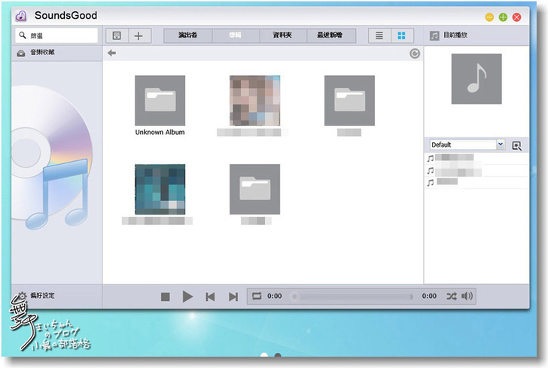This screenshot has height=368, width=548.
Task: Click the 目前播放 now playing icon
Action: (x=434, y=35)
